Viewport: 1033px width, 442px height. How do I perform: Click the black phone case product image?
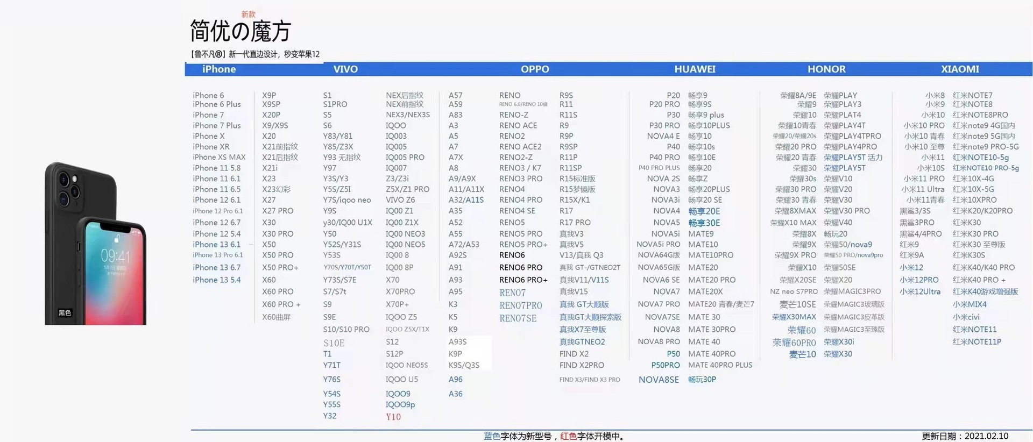click(96, 243)
